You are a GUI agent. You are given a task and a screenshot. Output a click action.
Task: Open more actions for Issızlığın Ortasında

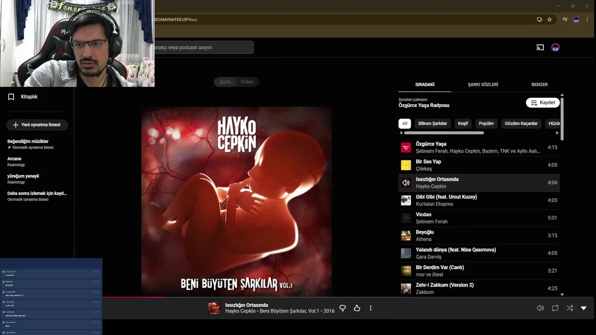371,308
